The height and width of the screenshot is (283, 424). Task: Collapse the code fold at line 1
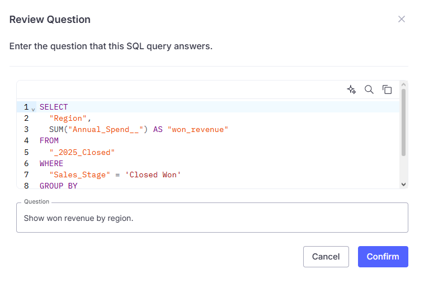(33, 109)
